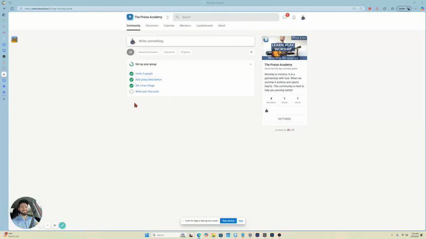Show hidden system tray icons chevron
Image resolution: width=426 pixels, height=239 pixels.
[392, 235]
